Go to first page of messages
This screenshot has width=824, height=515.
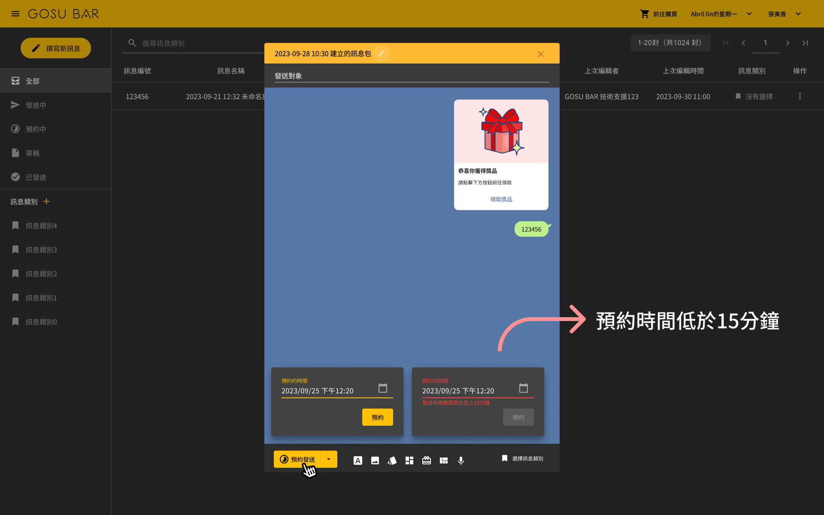726,43
